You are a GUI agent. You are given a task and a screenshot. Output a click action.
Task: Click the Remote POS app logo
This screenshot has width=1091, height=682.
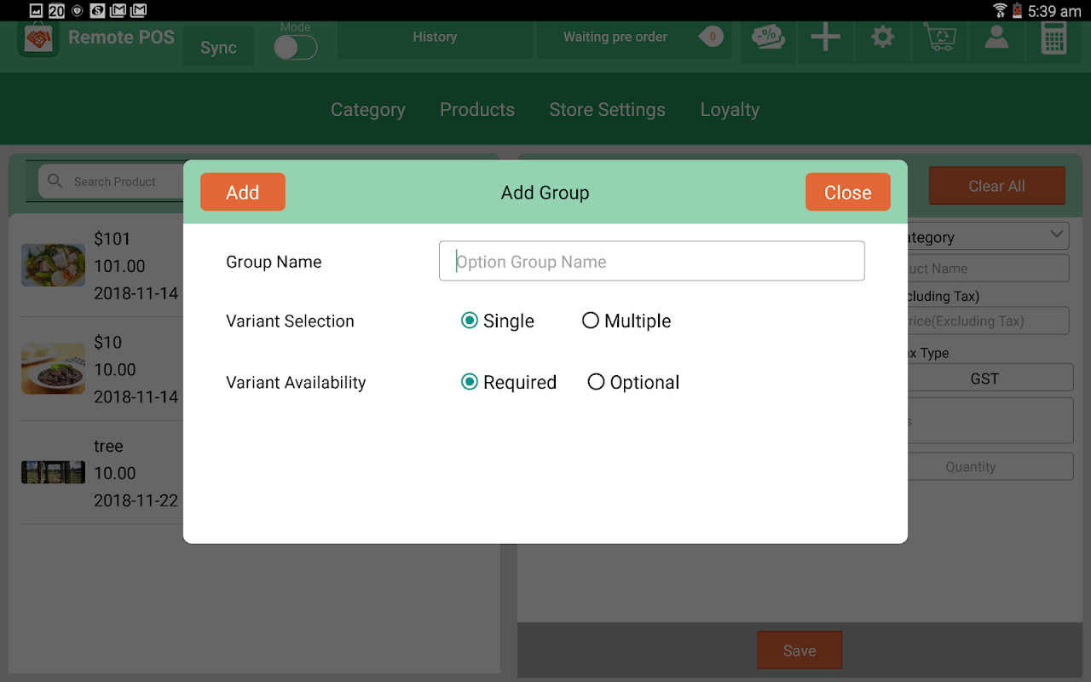coord(38,39)
